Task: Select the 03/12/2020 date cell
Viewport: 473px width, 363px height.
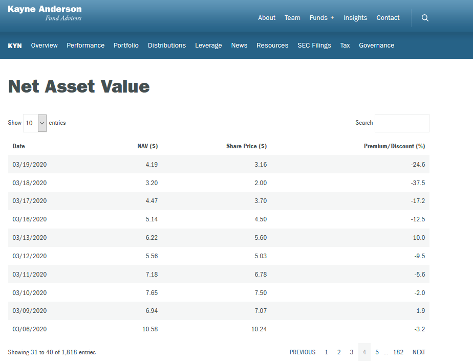Action: (x=30, y=256)
